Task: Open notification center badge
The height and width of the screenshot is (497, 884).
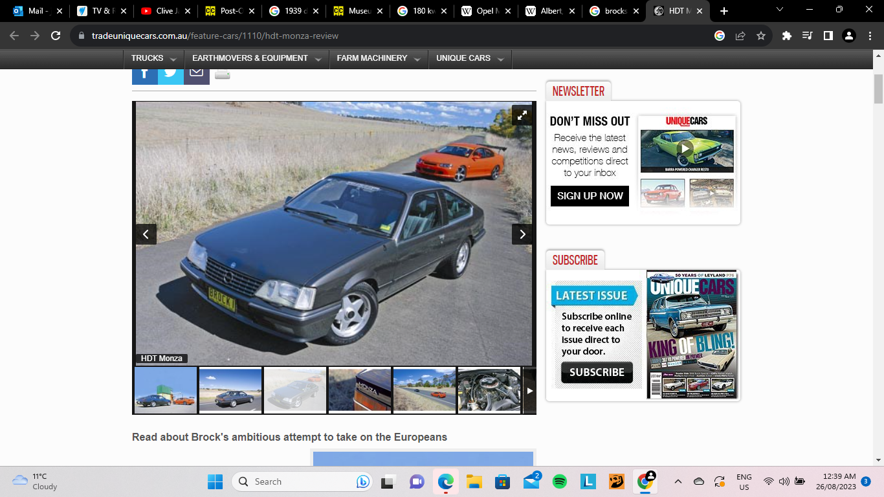Action: click(867, 481)
